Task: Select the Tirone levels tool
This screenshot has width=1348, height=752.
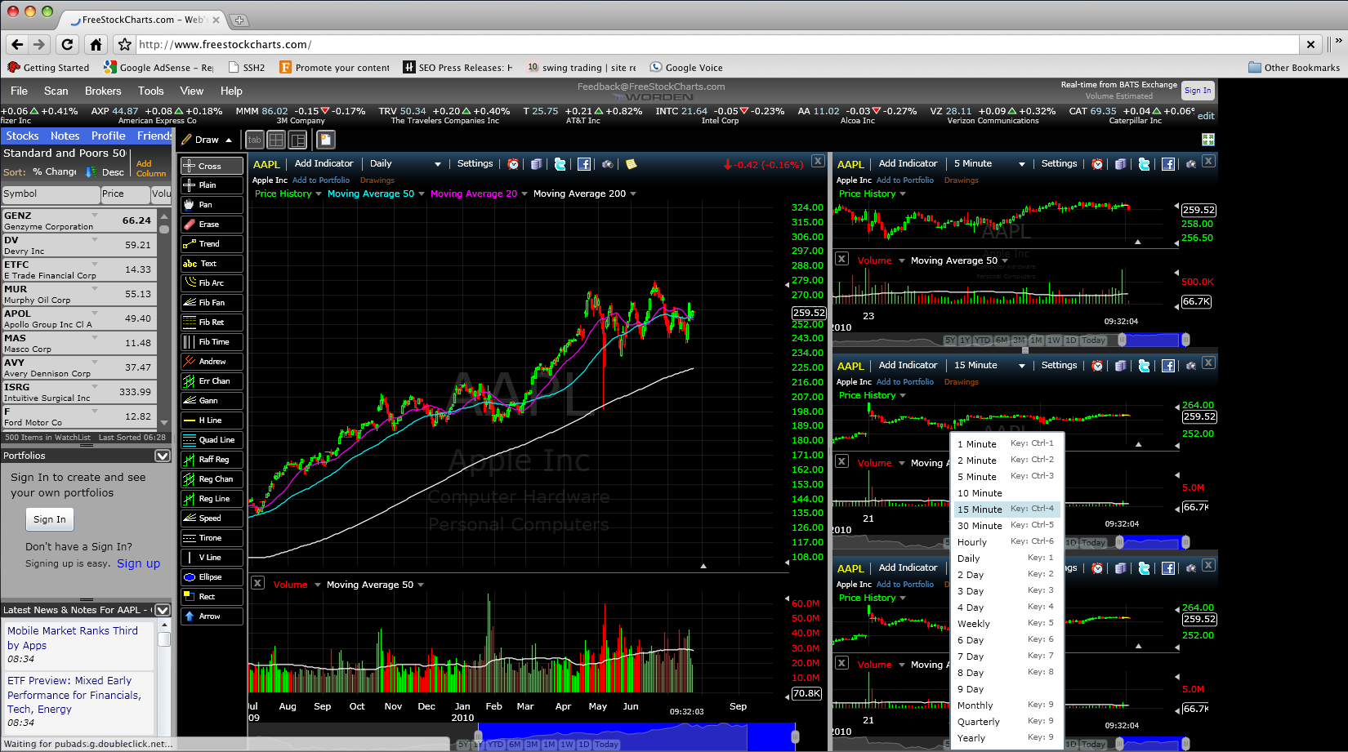Action: tap(212, 538)
